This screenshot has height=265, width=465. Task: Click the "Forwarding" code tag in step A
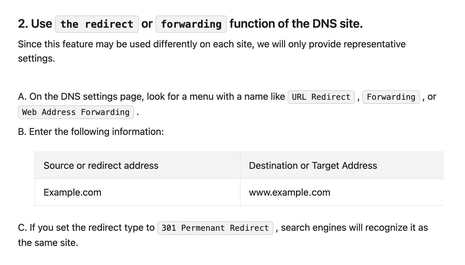coord(391,97)
